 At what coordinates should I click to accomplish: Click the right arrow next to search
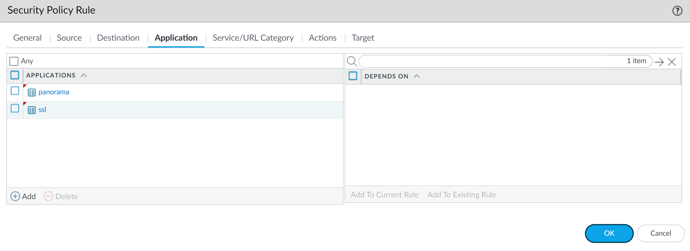click(x=659, y=62)
